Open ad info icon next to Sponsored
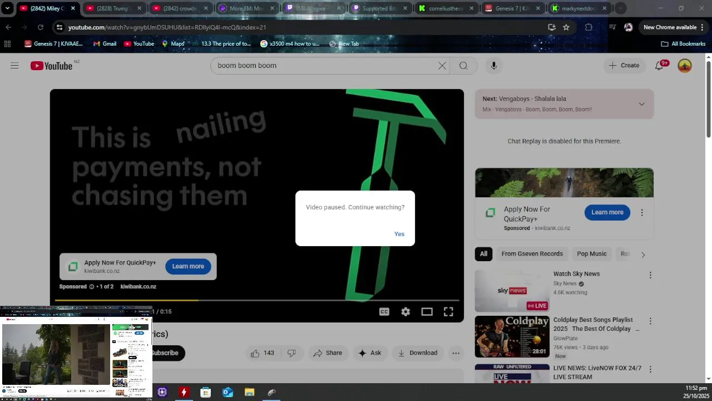Screen dimensions: 712x401 [92, 287]
